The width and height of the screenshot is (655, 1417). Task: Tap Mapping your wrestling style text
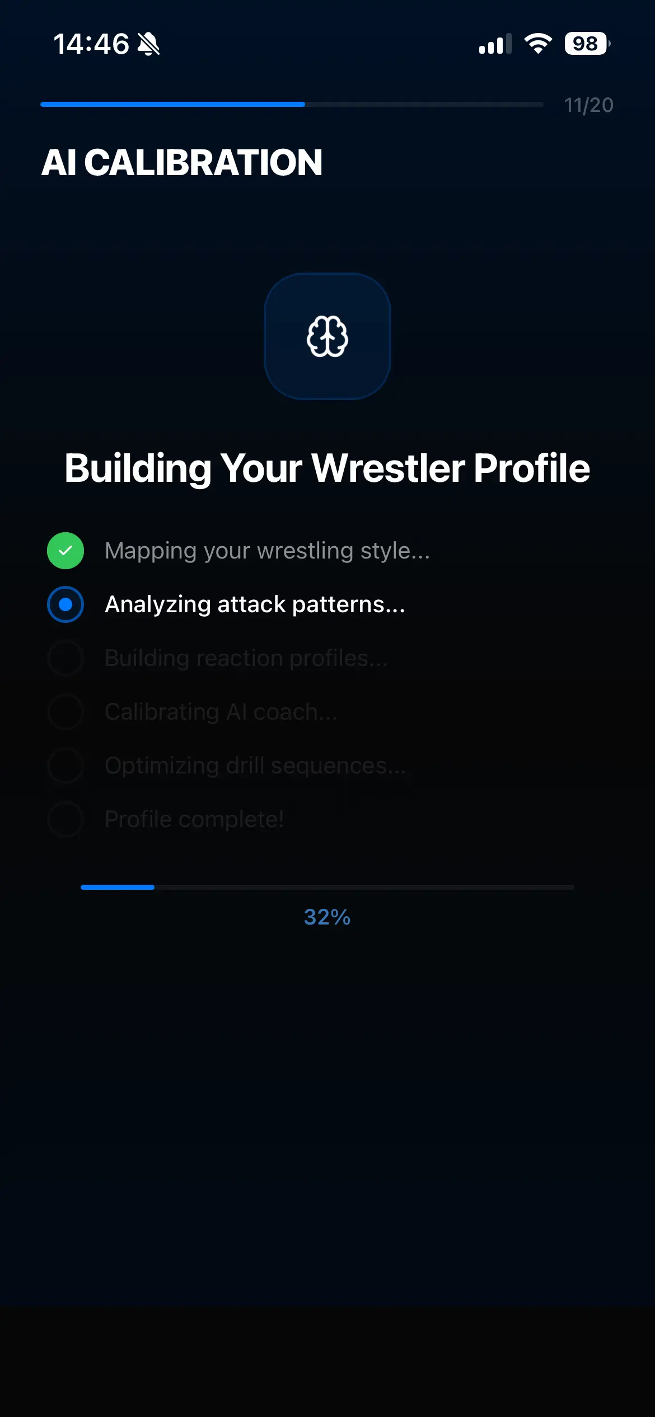click(267, 551)
